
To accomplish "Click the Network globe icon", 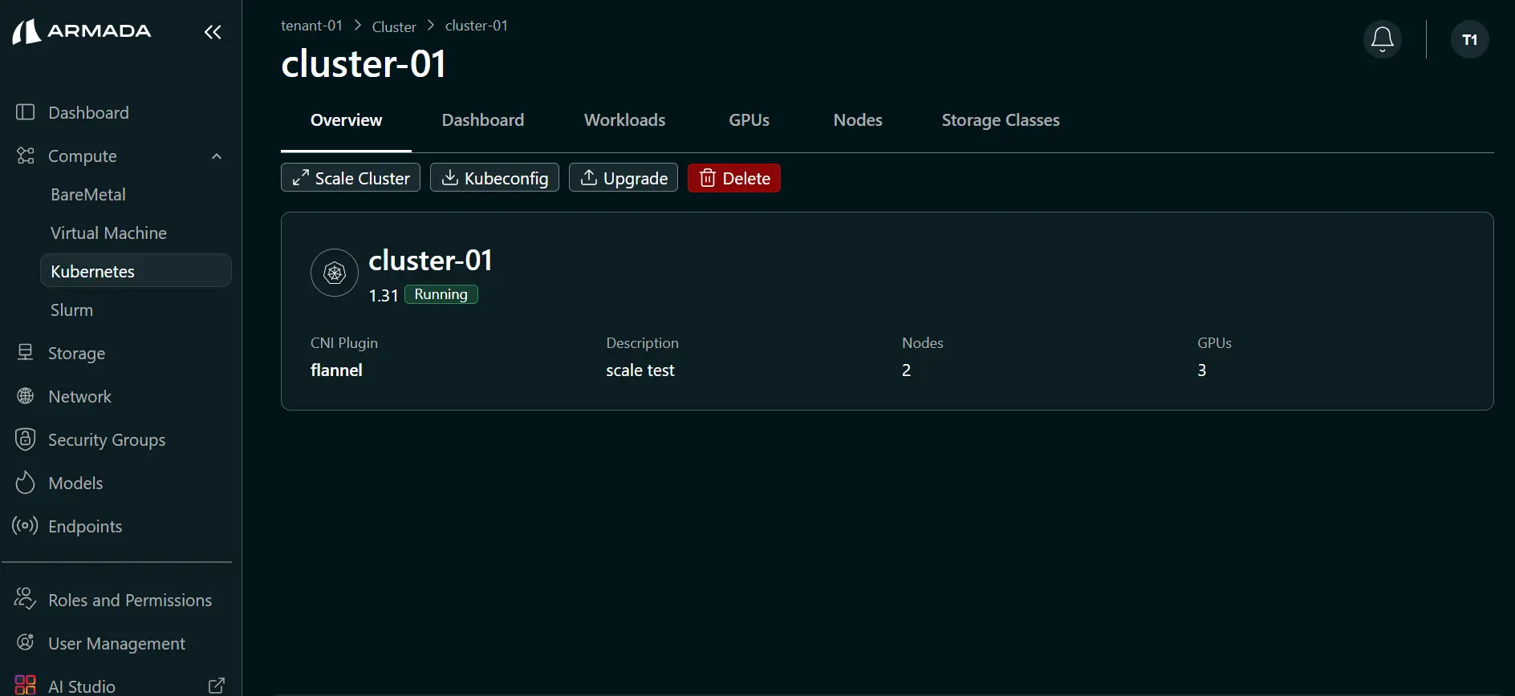I will click(26, 396).
